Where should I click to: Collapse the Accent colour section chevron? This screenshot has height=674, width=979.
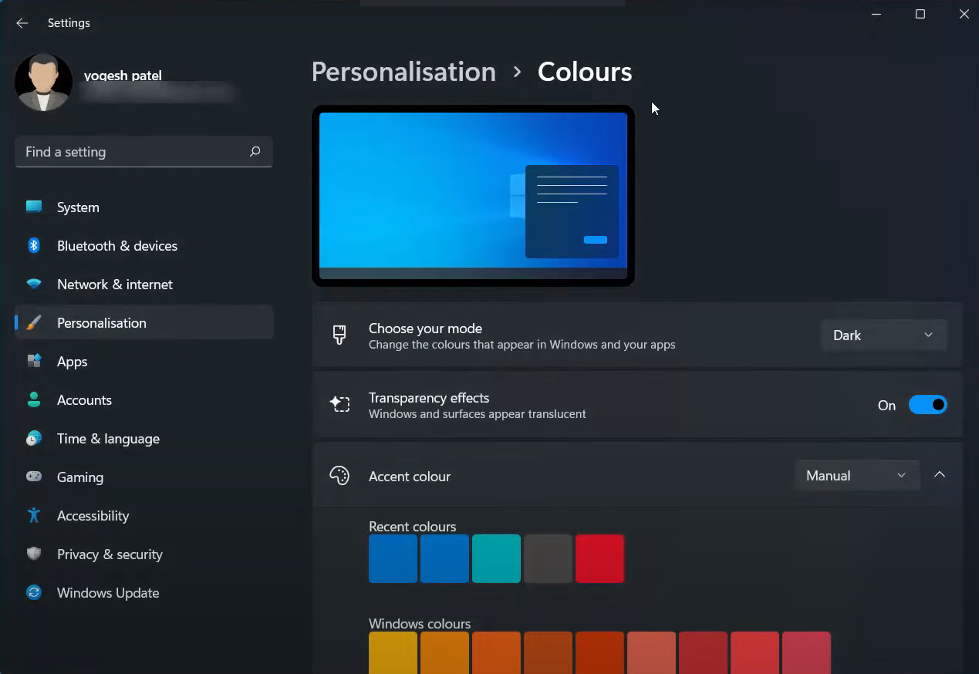click(x=940, y=475)
